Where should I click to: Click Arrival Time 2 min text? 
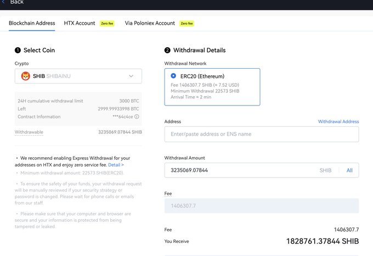point(191,97)
